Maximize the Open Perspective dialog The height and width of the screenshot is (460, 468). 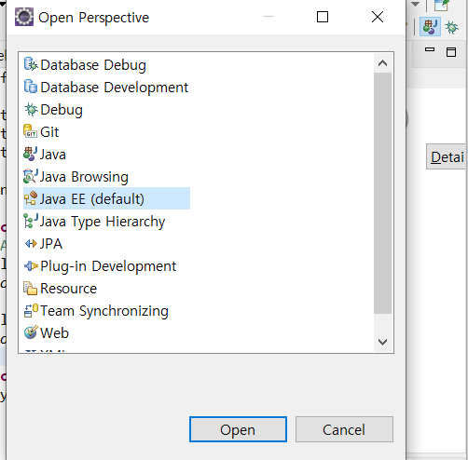323,17
